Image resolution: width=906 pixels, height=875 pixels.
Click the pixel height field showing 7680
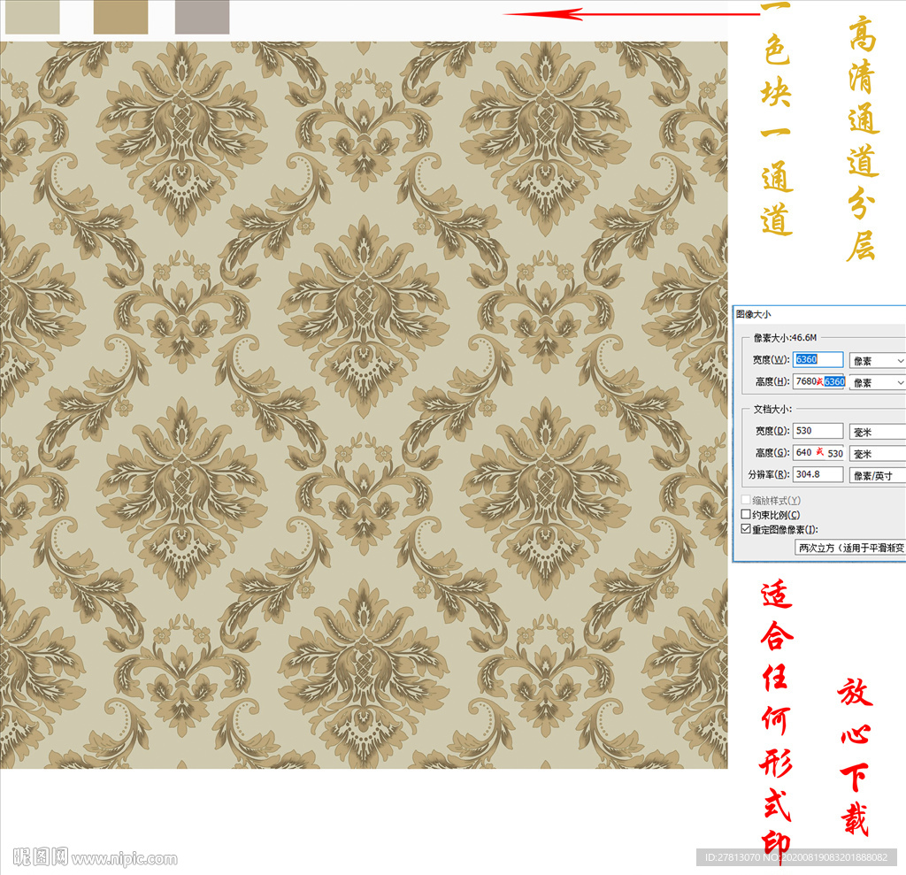pyautogui.click(x=818, y=381)
